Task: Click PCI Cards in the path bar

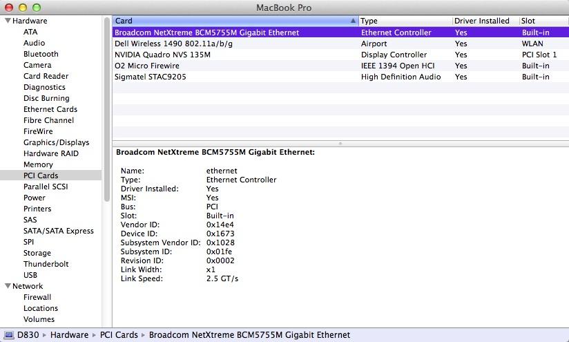Action: coord(119,334)
